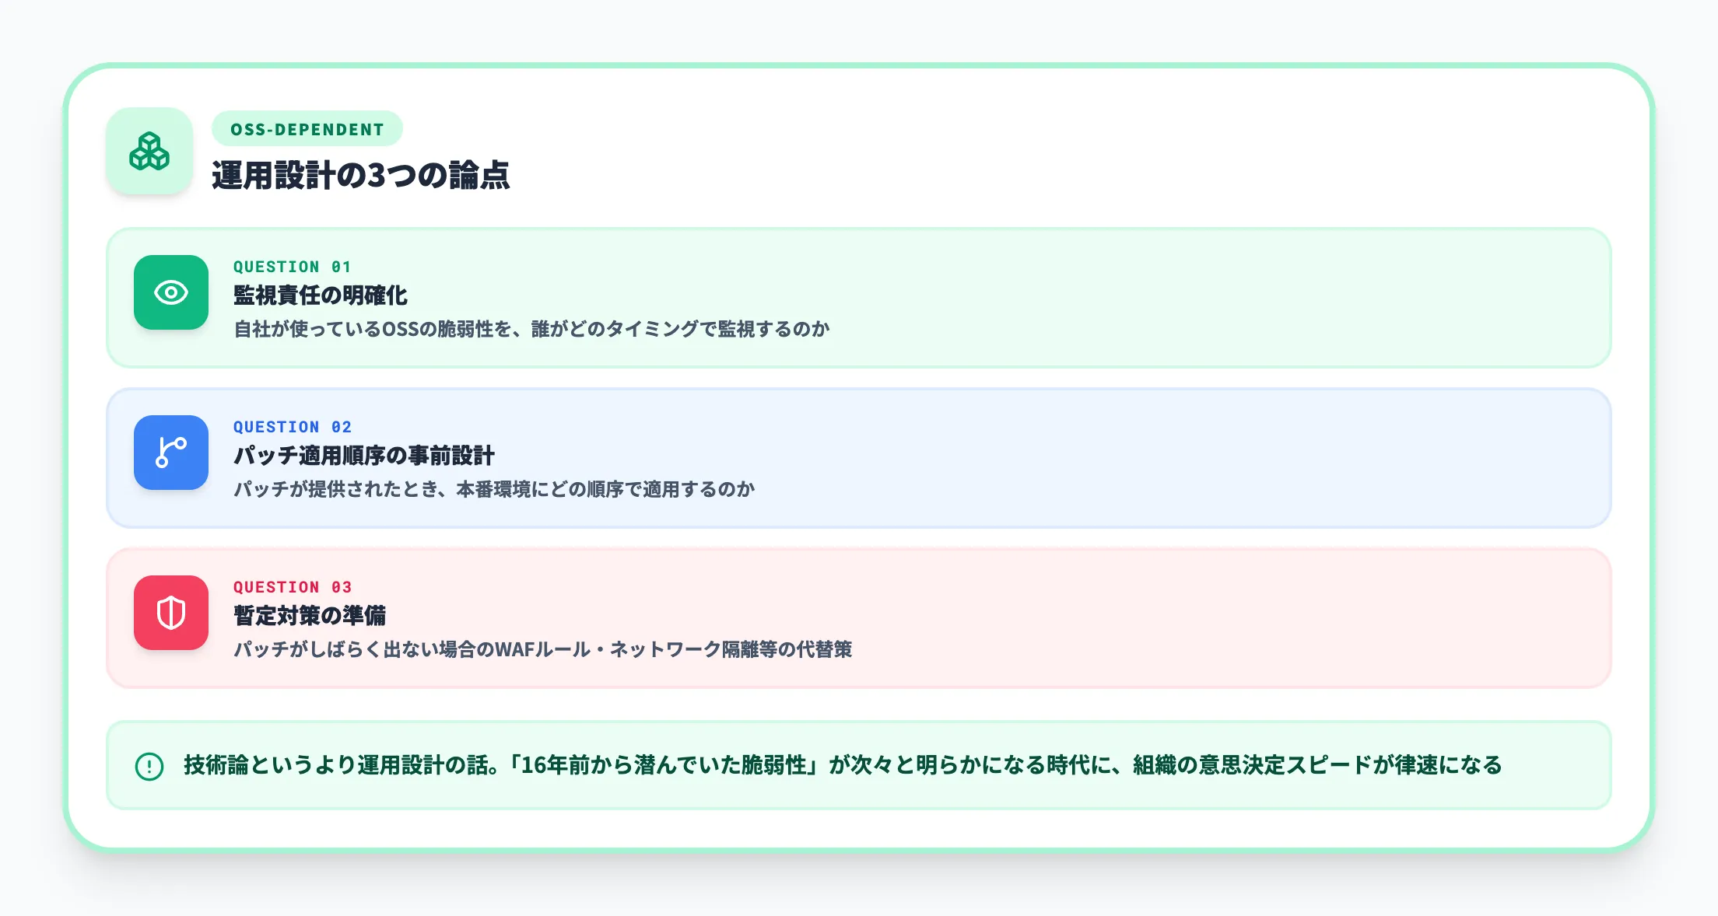Click the green cube icon next to the title
This screenshot has height=916, width=1718.
149,152
